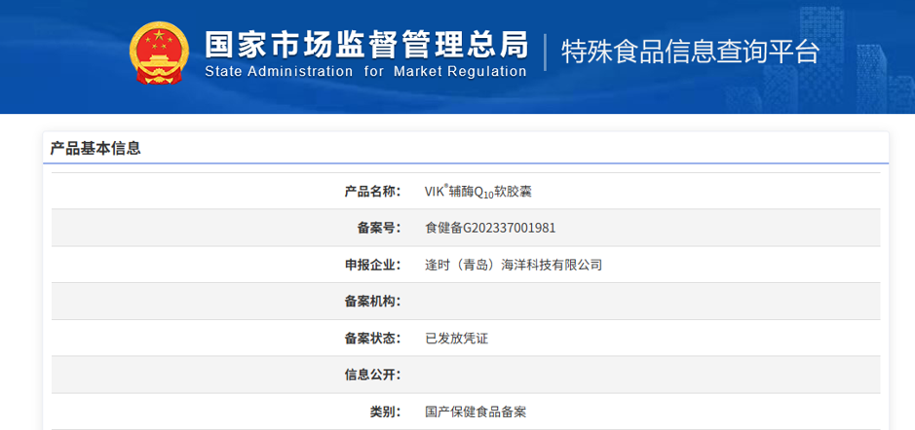This screenshot has height=430, width=915.
Task: Select the company name 逢时（青岛）海洋科技有限公司
Action: tap(514, 266)
